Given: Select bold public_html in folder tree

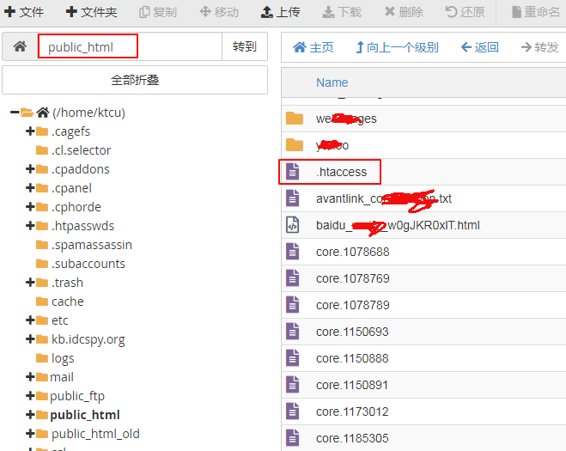Looking at the screenshot, I should point(85,415).
